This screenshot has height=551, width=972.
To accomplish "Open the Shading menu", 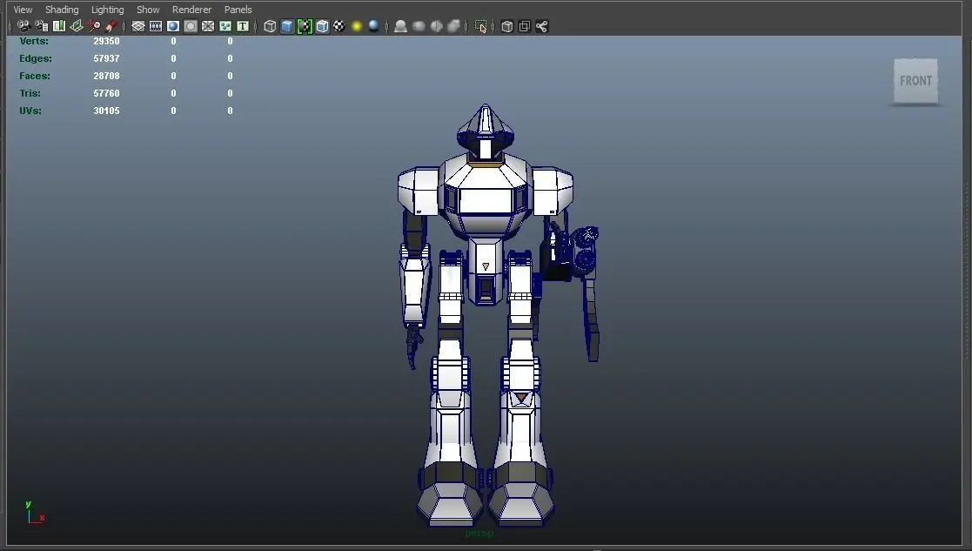I will pyautogui.click(x=62, y=10).
